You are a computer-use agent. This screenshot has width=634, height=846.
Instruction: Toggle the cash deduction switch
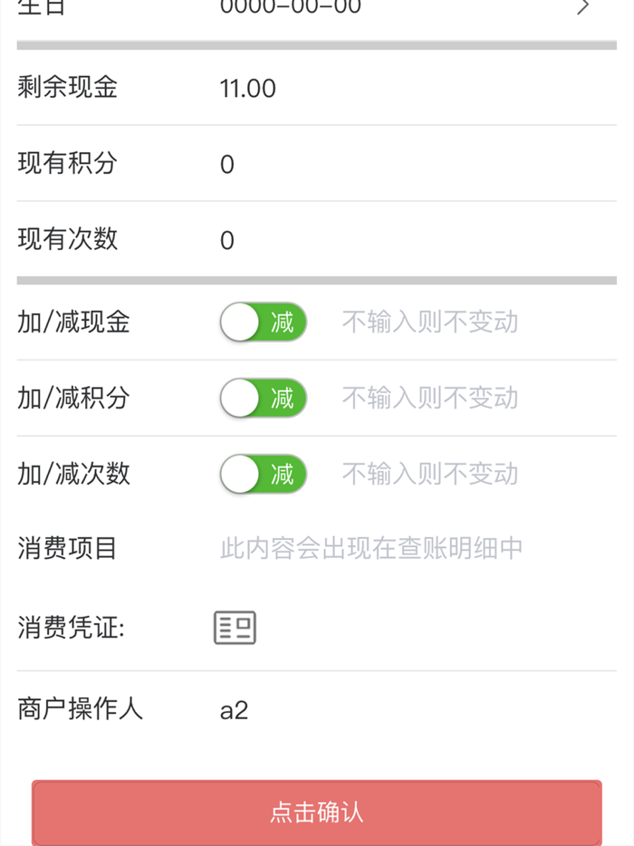pyautogui.click(x=263, y=322)
